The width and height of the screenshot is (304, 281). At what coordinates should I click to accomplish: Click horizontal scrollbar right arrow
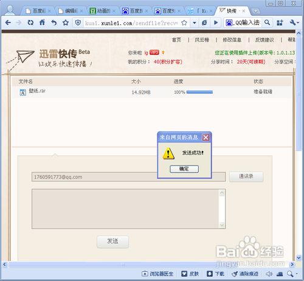[292, 264]
